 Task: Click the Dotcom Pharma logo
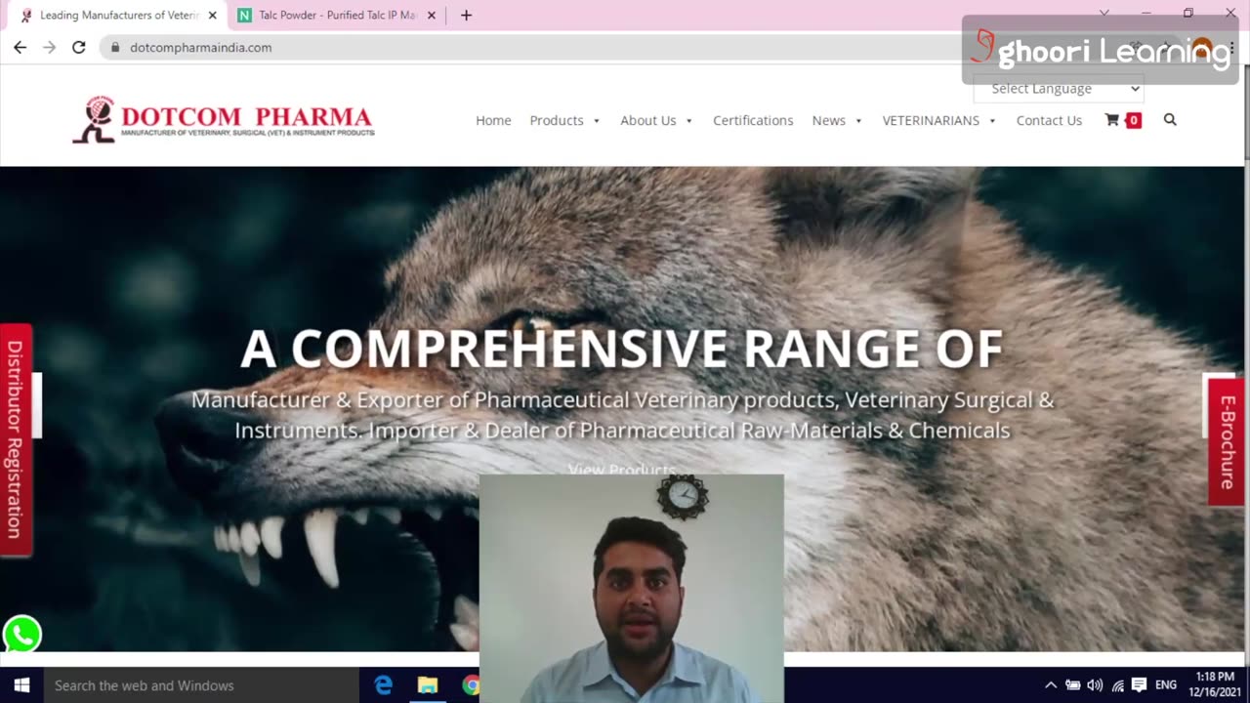point(223,120)
